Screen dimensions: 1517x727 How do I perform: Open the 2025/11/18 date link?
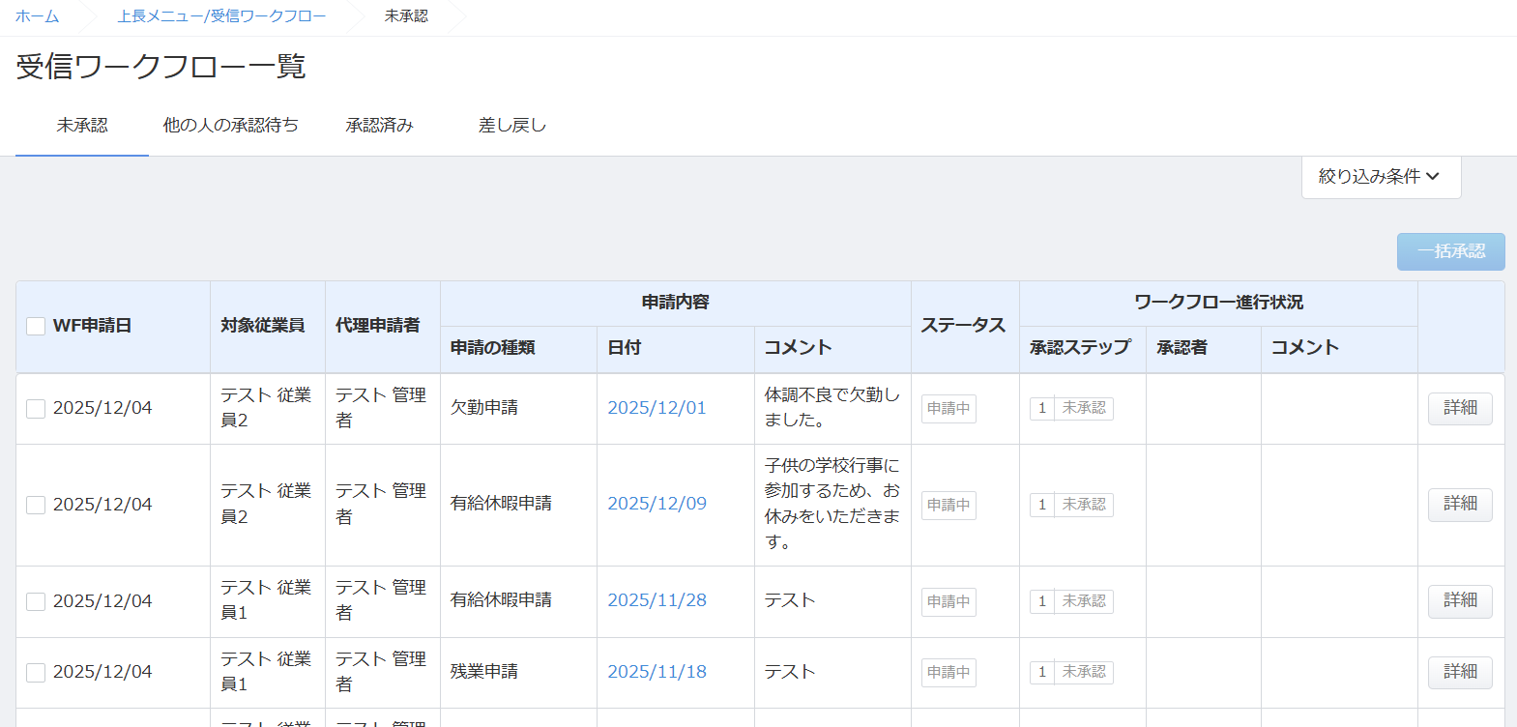tap(656, 672)
